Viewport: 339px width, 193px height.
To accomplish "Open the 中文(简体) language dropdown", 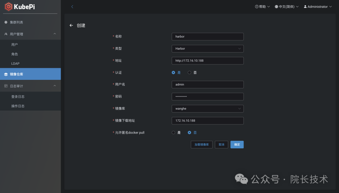I will [x=287, y=7].
